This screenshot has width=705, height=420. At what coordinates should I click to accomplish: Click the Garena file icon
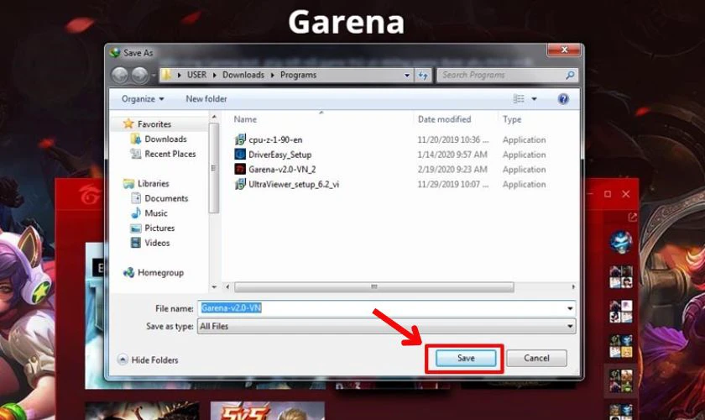(240, 170)
